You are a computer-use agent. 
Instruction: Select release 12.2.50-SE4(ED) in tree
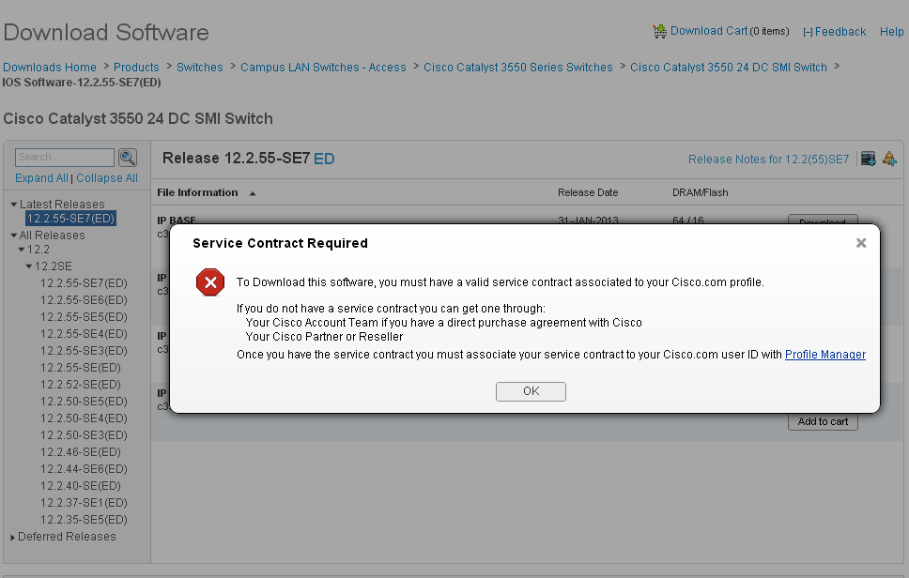[x=84, y=418]
